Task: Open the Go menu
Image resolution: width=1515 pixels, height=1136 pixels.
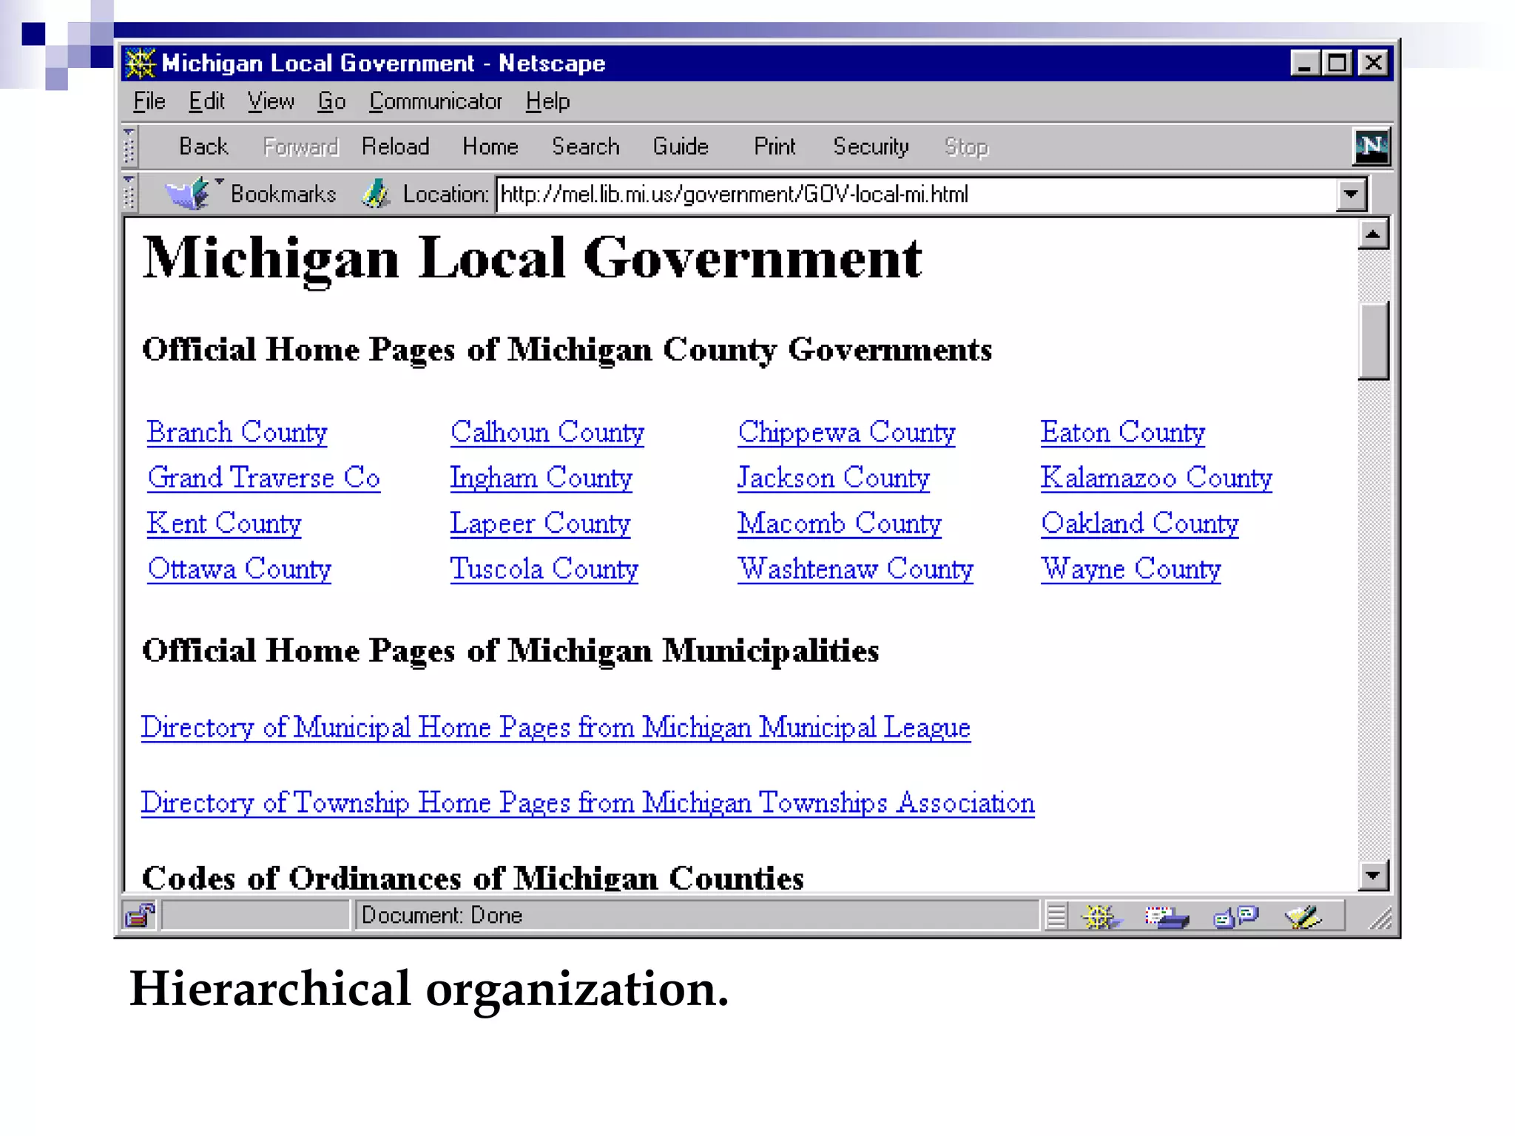Action: (x=331, y=101)
